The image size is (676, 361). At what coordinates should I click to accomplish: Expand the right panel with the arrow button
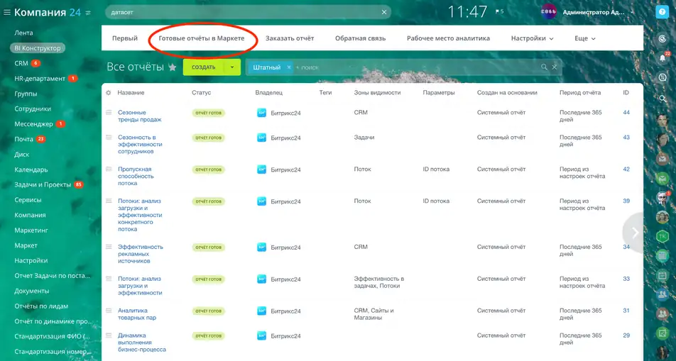(x=633, y=233)
